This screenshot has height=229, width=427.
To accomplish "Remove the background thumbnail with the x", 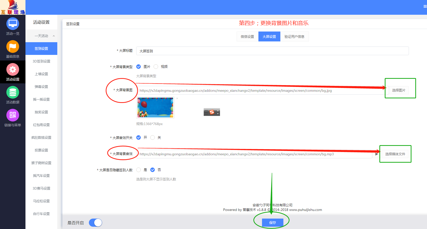I will coord(177,98).
